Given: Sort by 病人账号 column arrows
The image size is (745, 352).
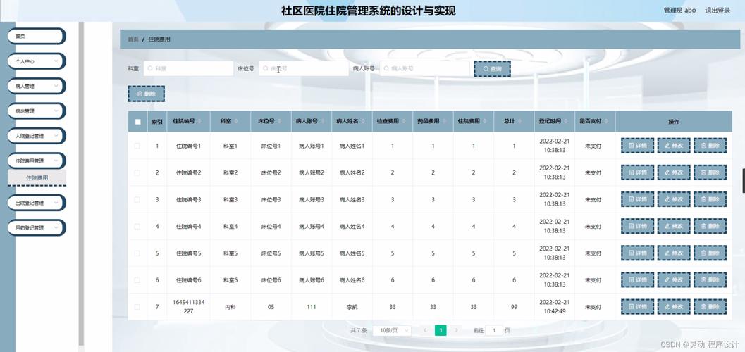Looking at the screenshot, I should [x=323, y=122].
